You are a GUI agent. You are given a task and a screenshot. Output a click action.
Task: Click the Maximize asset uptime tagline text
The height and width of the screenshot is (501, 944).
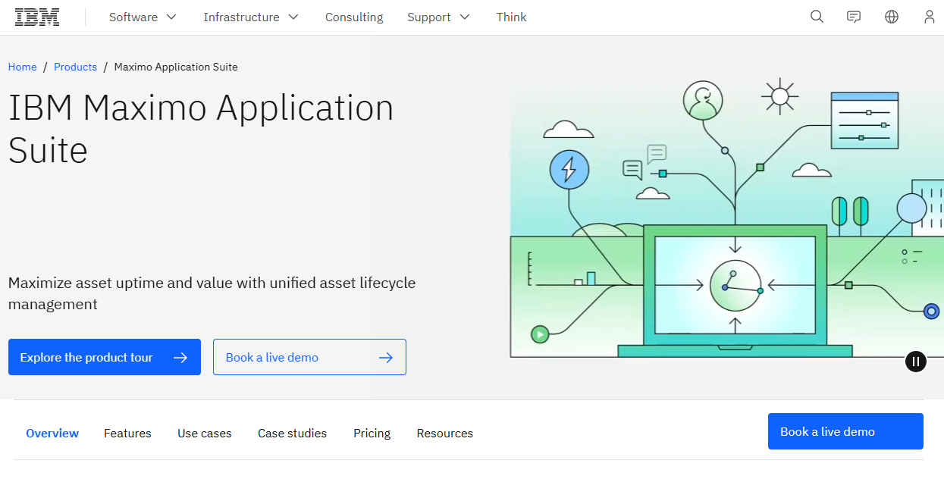pyautogui.click(x=212, y=293)
